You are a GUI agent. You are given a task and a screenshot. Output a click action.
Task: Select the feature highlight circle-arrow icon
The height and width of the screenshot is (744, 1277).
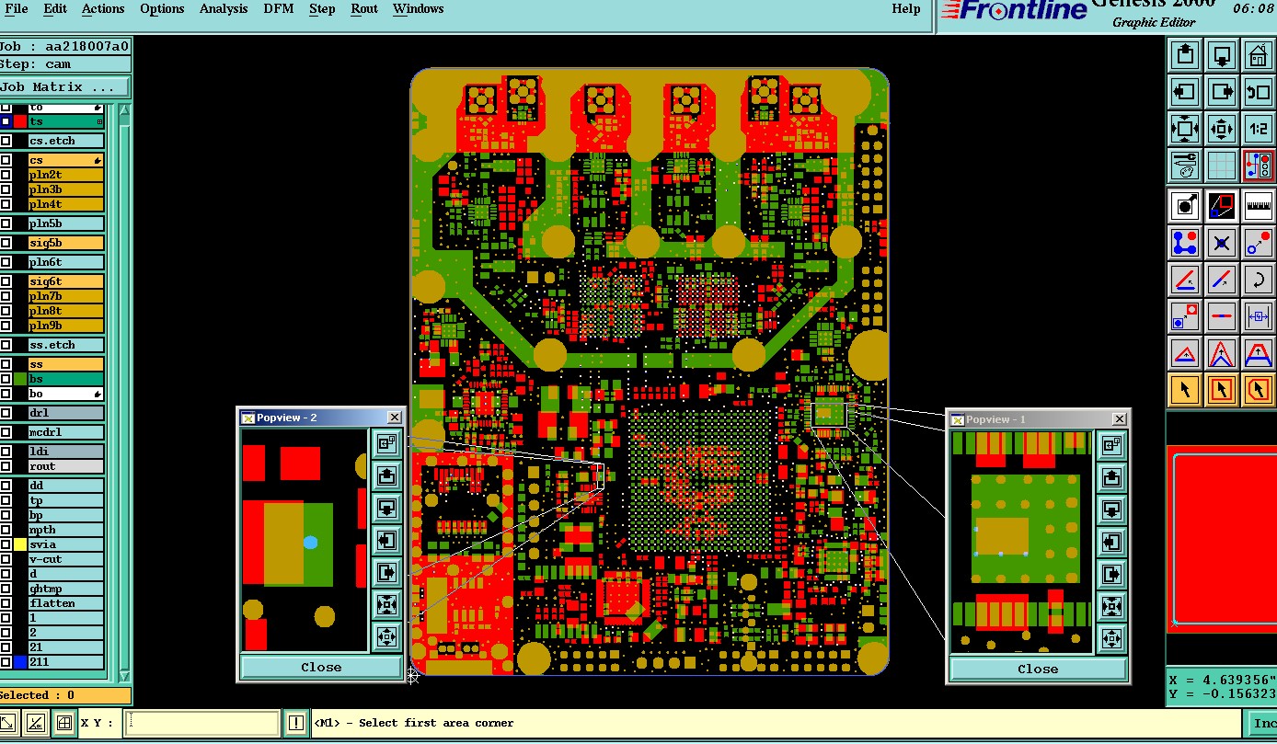coord(1185,205)
